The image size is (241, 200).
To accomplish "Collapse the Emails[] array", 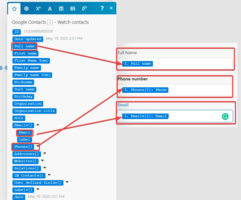I will coord(38,125).
